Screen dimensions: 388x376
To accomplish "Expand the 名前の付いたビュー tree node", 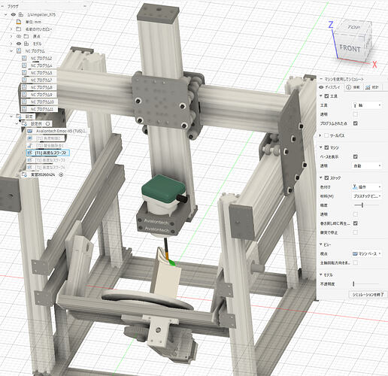I will (11, 29).
